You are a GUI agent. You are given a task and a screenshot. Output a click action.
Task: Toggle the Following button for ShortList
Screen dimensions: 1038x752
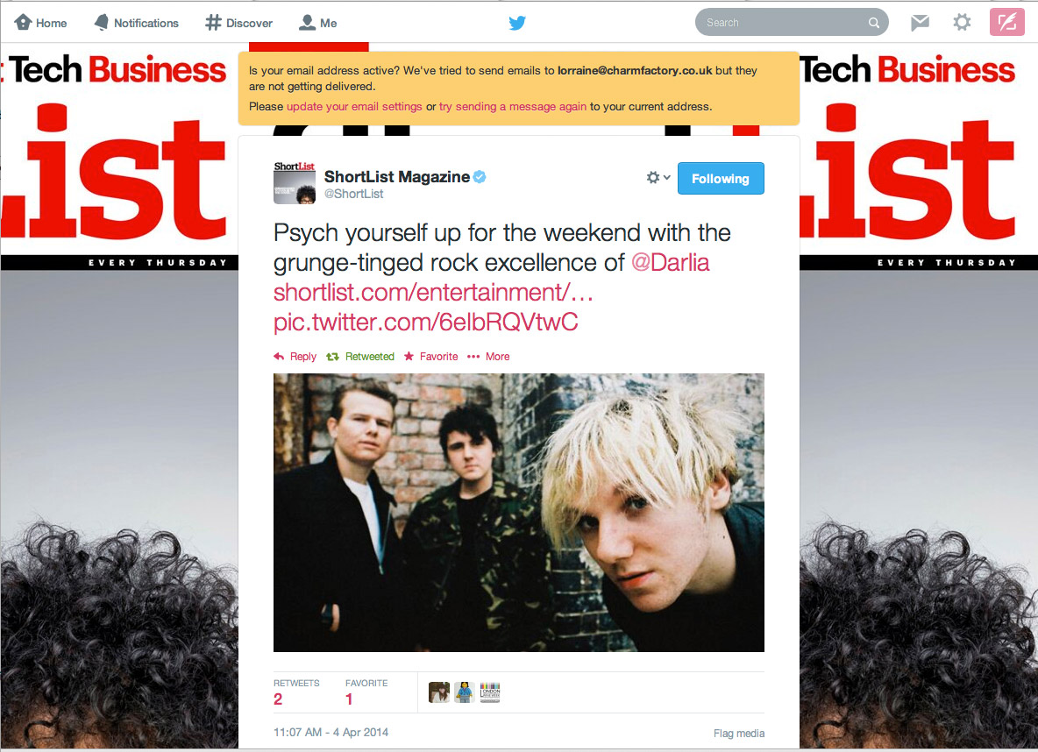tap(721, 178)
